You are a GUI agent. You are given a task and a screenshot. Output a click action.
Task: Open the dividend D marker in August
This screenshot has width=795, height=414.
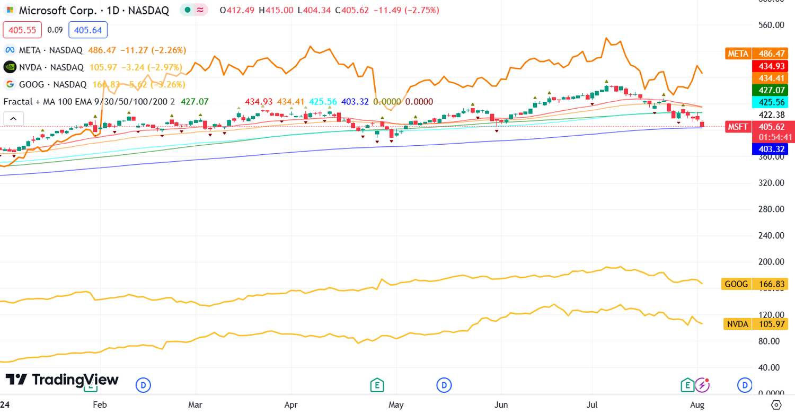(x=745, y=385)
